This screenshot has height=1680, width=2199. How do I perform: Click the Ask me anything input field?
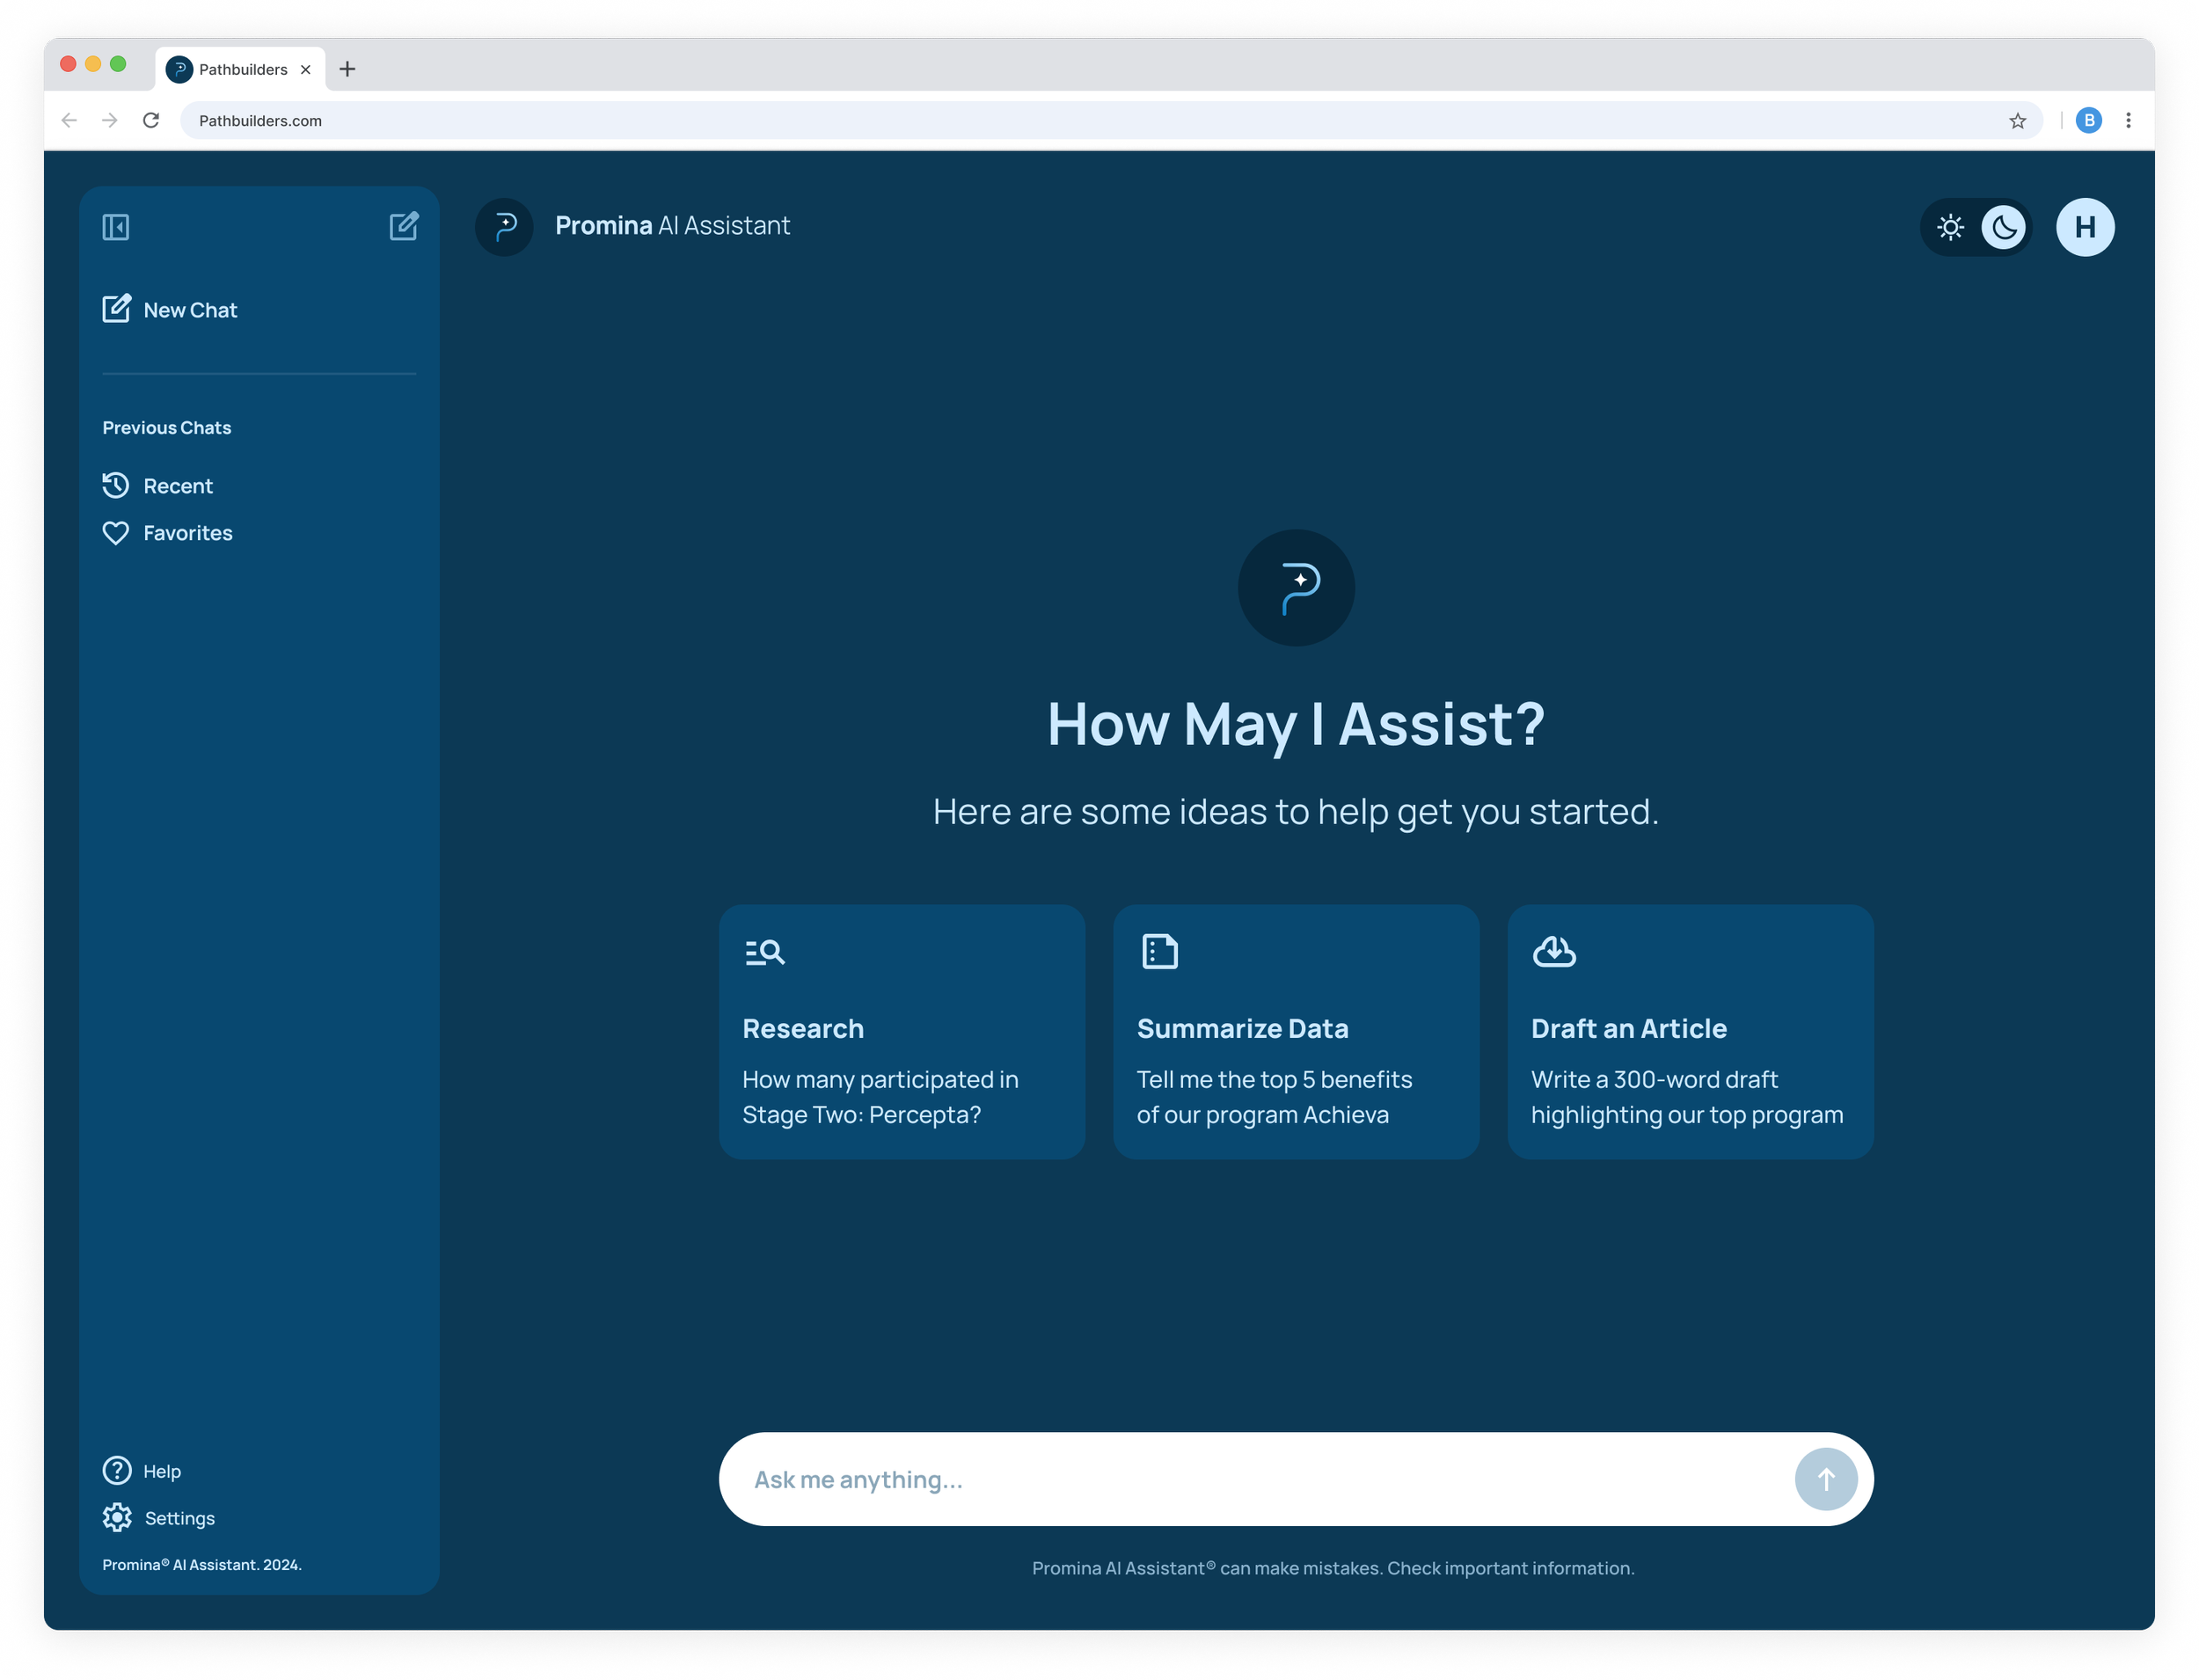[x=1250, y=1479]
